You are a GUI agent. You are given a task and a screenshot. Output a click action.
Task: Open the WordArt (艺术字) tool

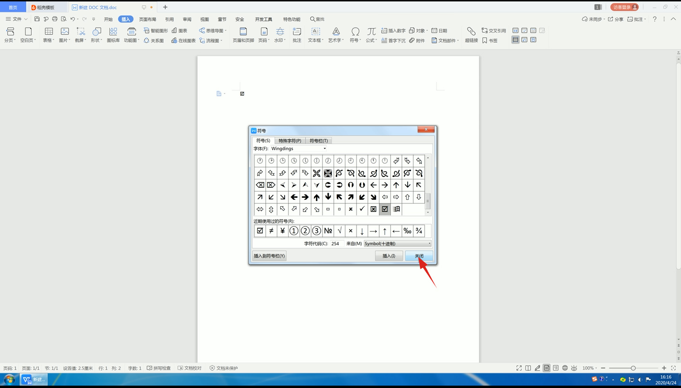pyautogui.click(x=336, y=35)
